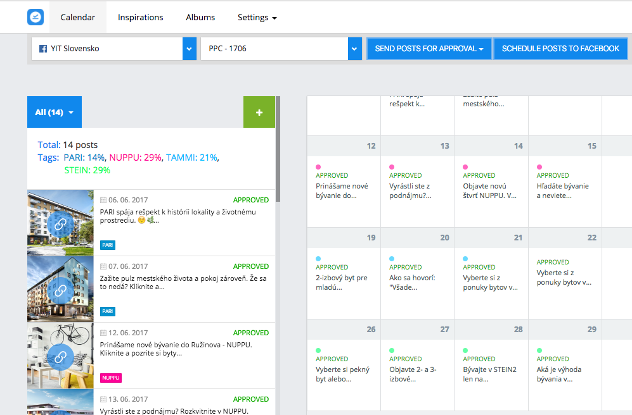Click the PARI: 14% tag stat

coord(84,158)
